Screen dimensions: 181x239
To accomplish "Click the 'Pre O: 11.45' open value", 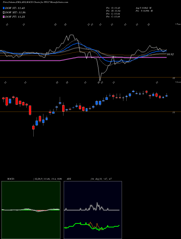I will (113, 8).
